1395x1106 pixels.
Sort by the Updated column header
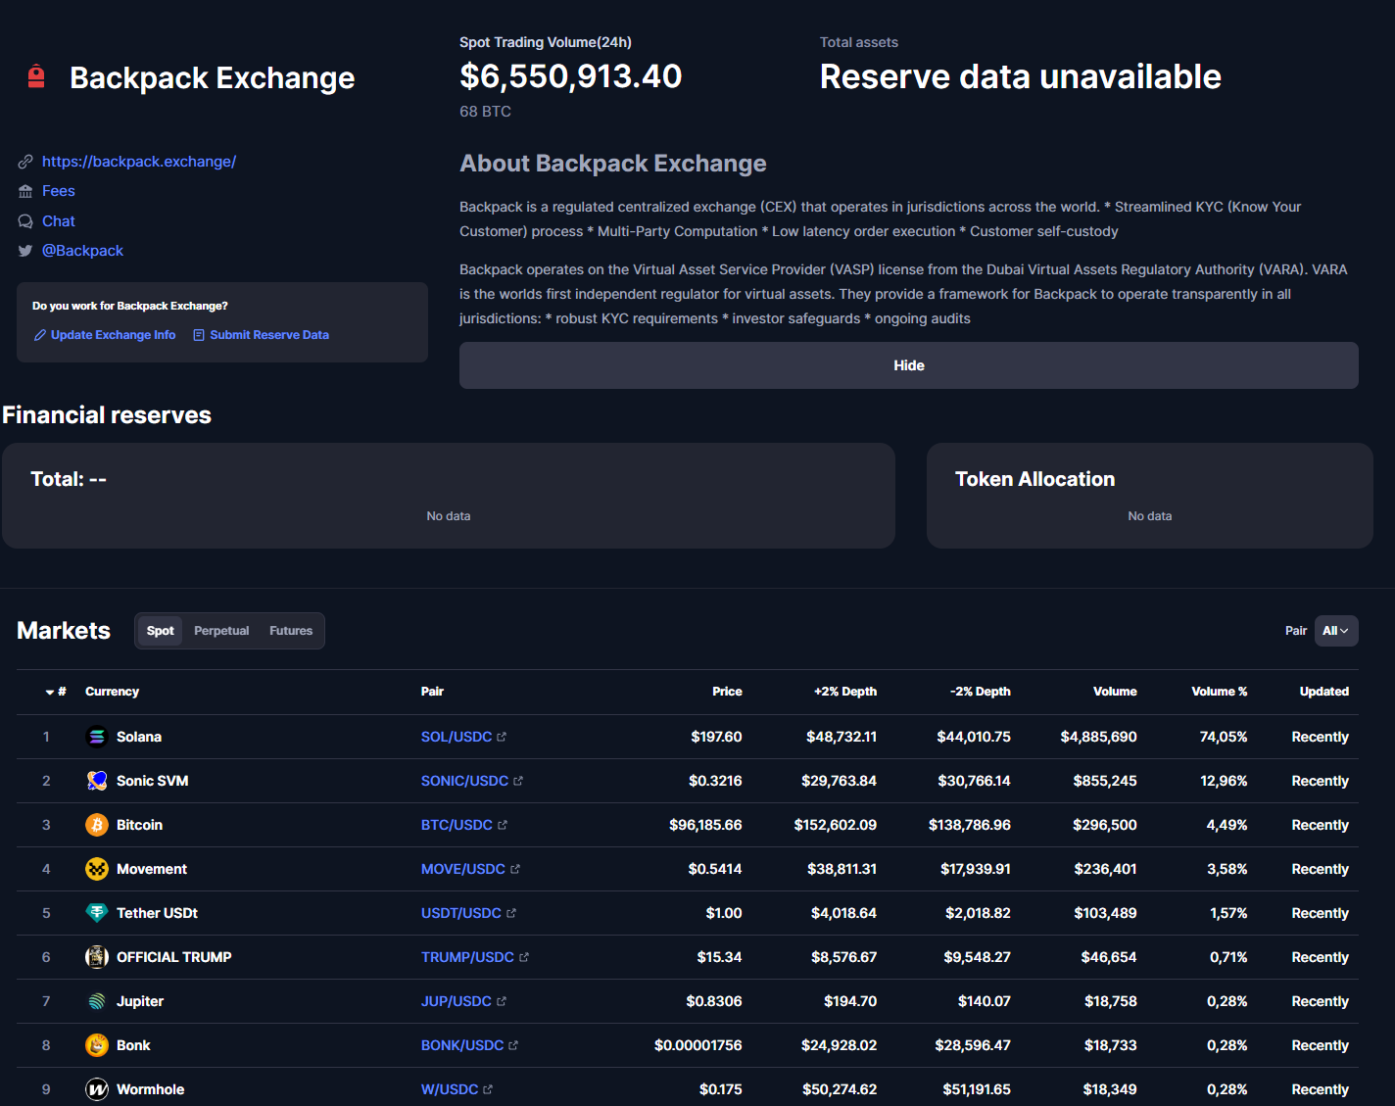click(1324, 692)
